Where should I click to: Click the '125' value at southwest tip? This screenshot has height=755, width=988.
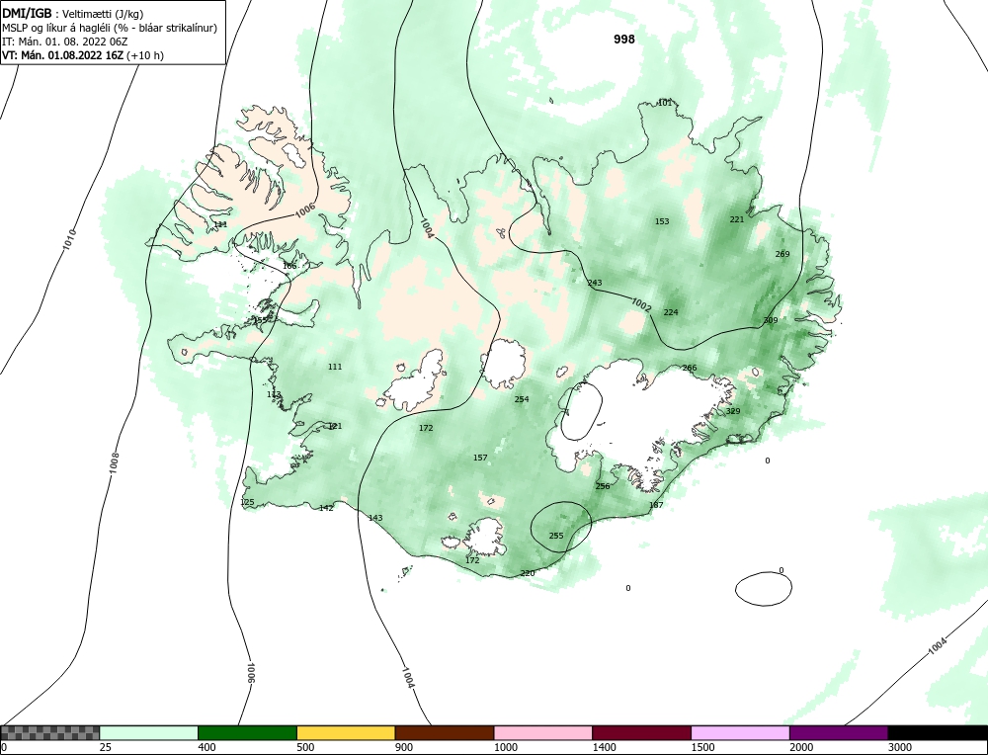coord(247,502)
